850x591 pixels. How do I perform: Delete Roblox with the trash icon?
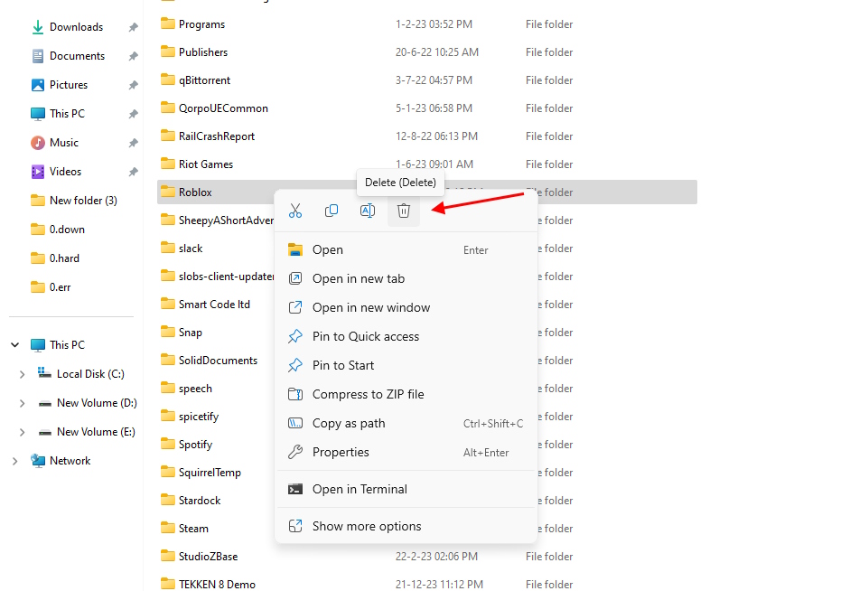pos(404,210)
